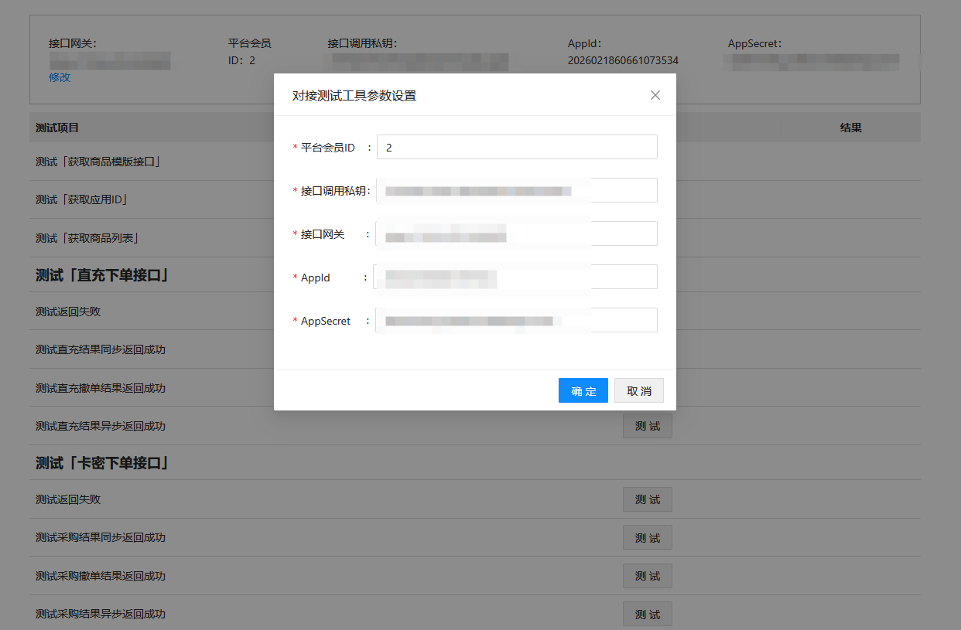961x630 pixels.
Task: Click the background AppId value 2026021860661073534
Action: [x=623, y=60]
